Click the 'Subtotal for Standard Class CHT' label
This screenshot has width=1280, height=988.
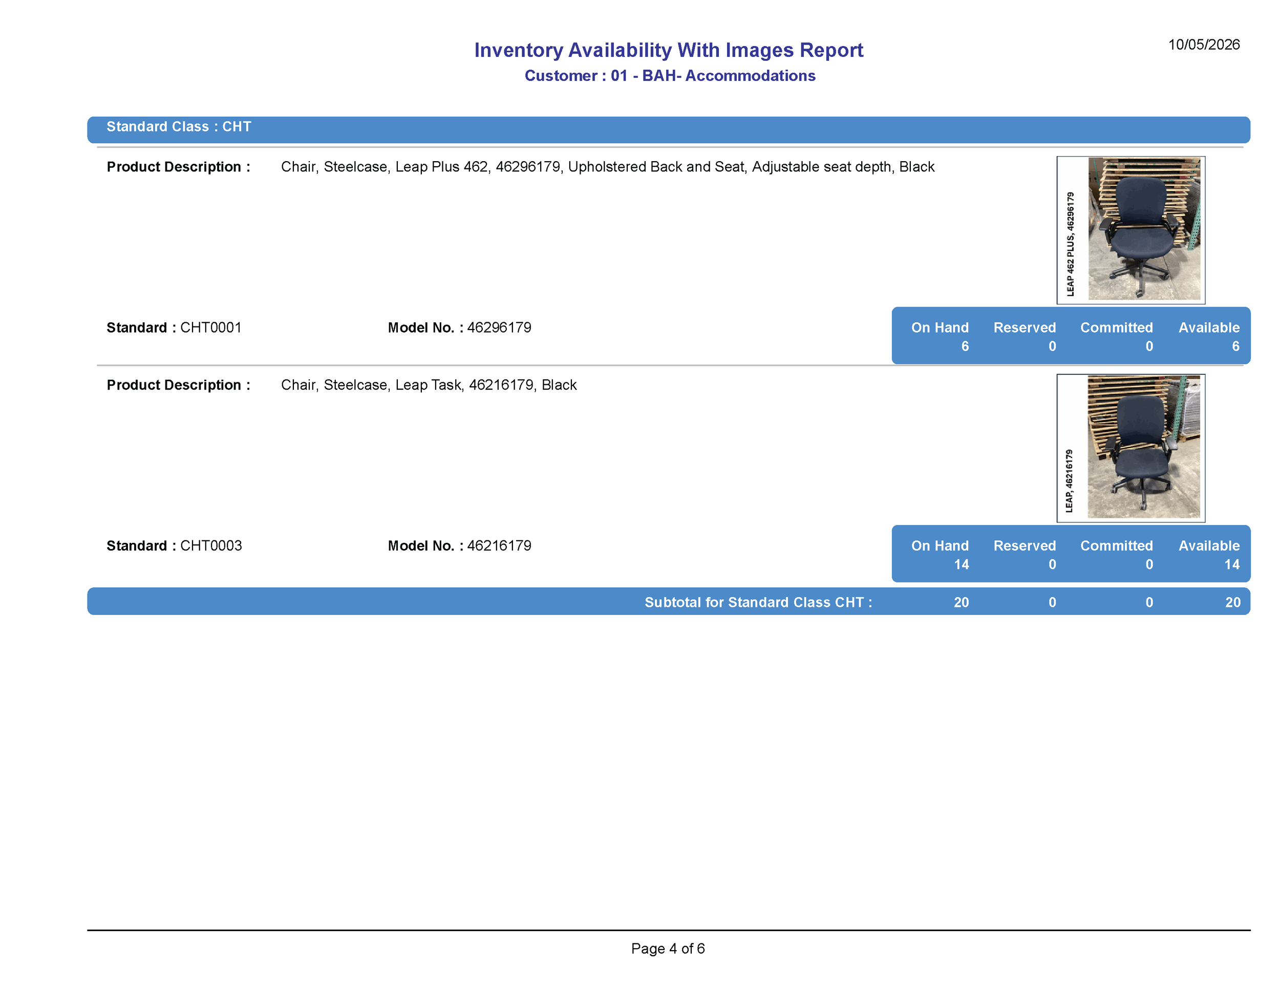[758, 602]
